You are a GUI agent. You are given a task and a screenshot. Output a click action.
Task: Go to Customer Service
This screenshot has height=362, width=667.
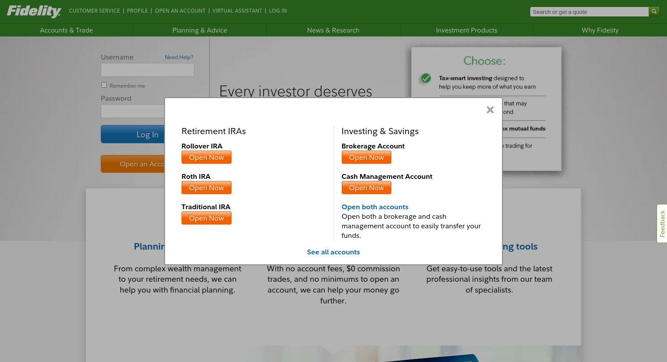coord(94,11)
